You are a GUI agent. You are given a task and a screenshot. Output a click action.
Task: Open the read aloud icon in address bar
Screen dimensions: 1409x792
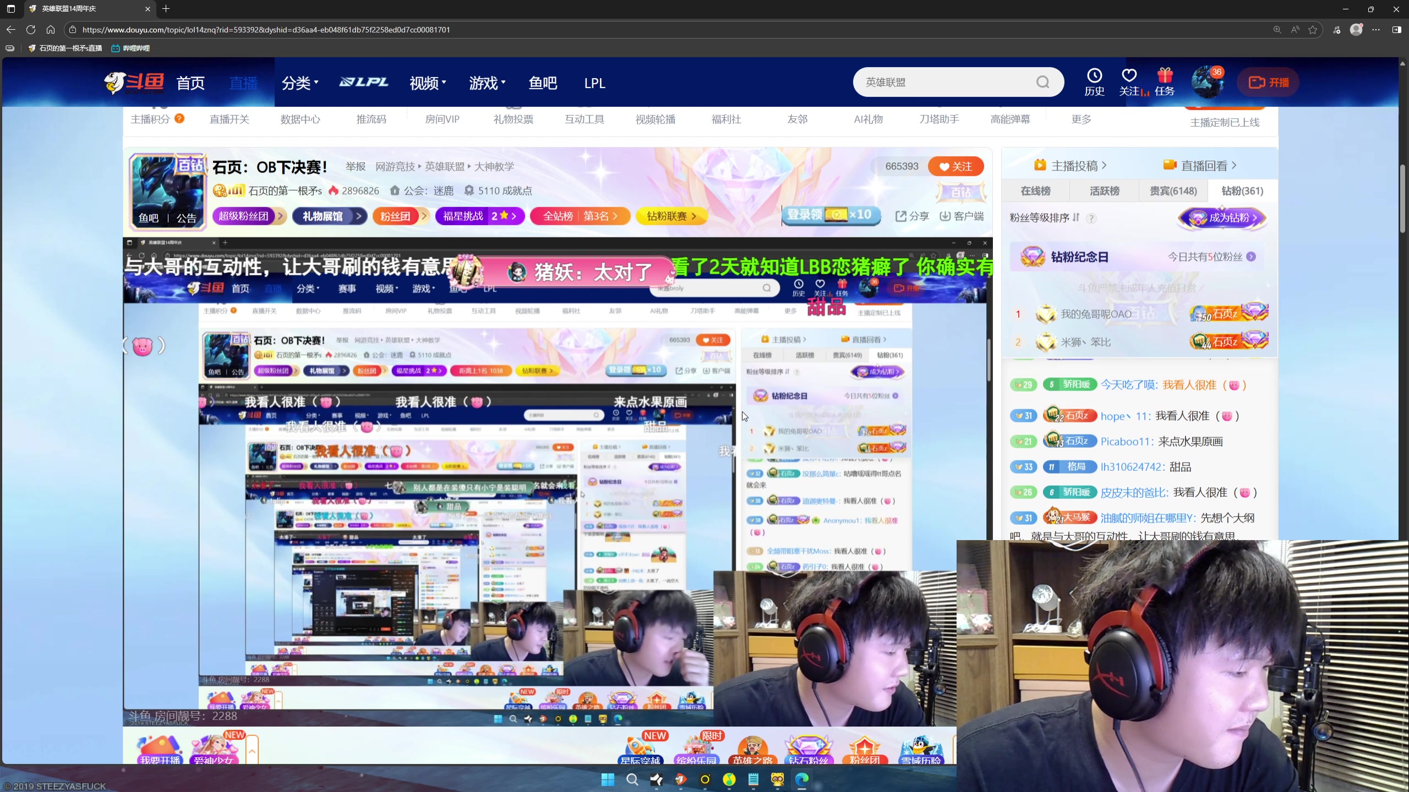[x=1295, y=30]
